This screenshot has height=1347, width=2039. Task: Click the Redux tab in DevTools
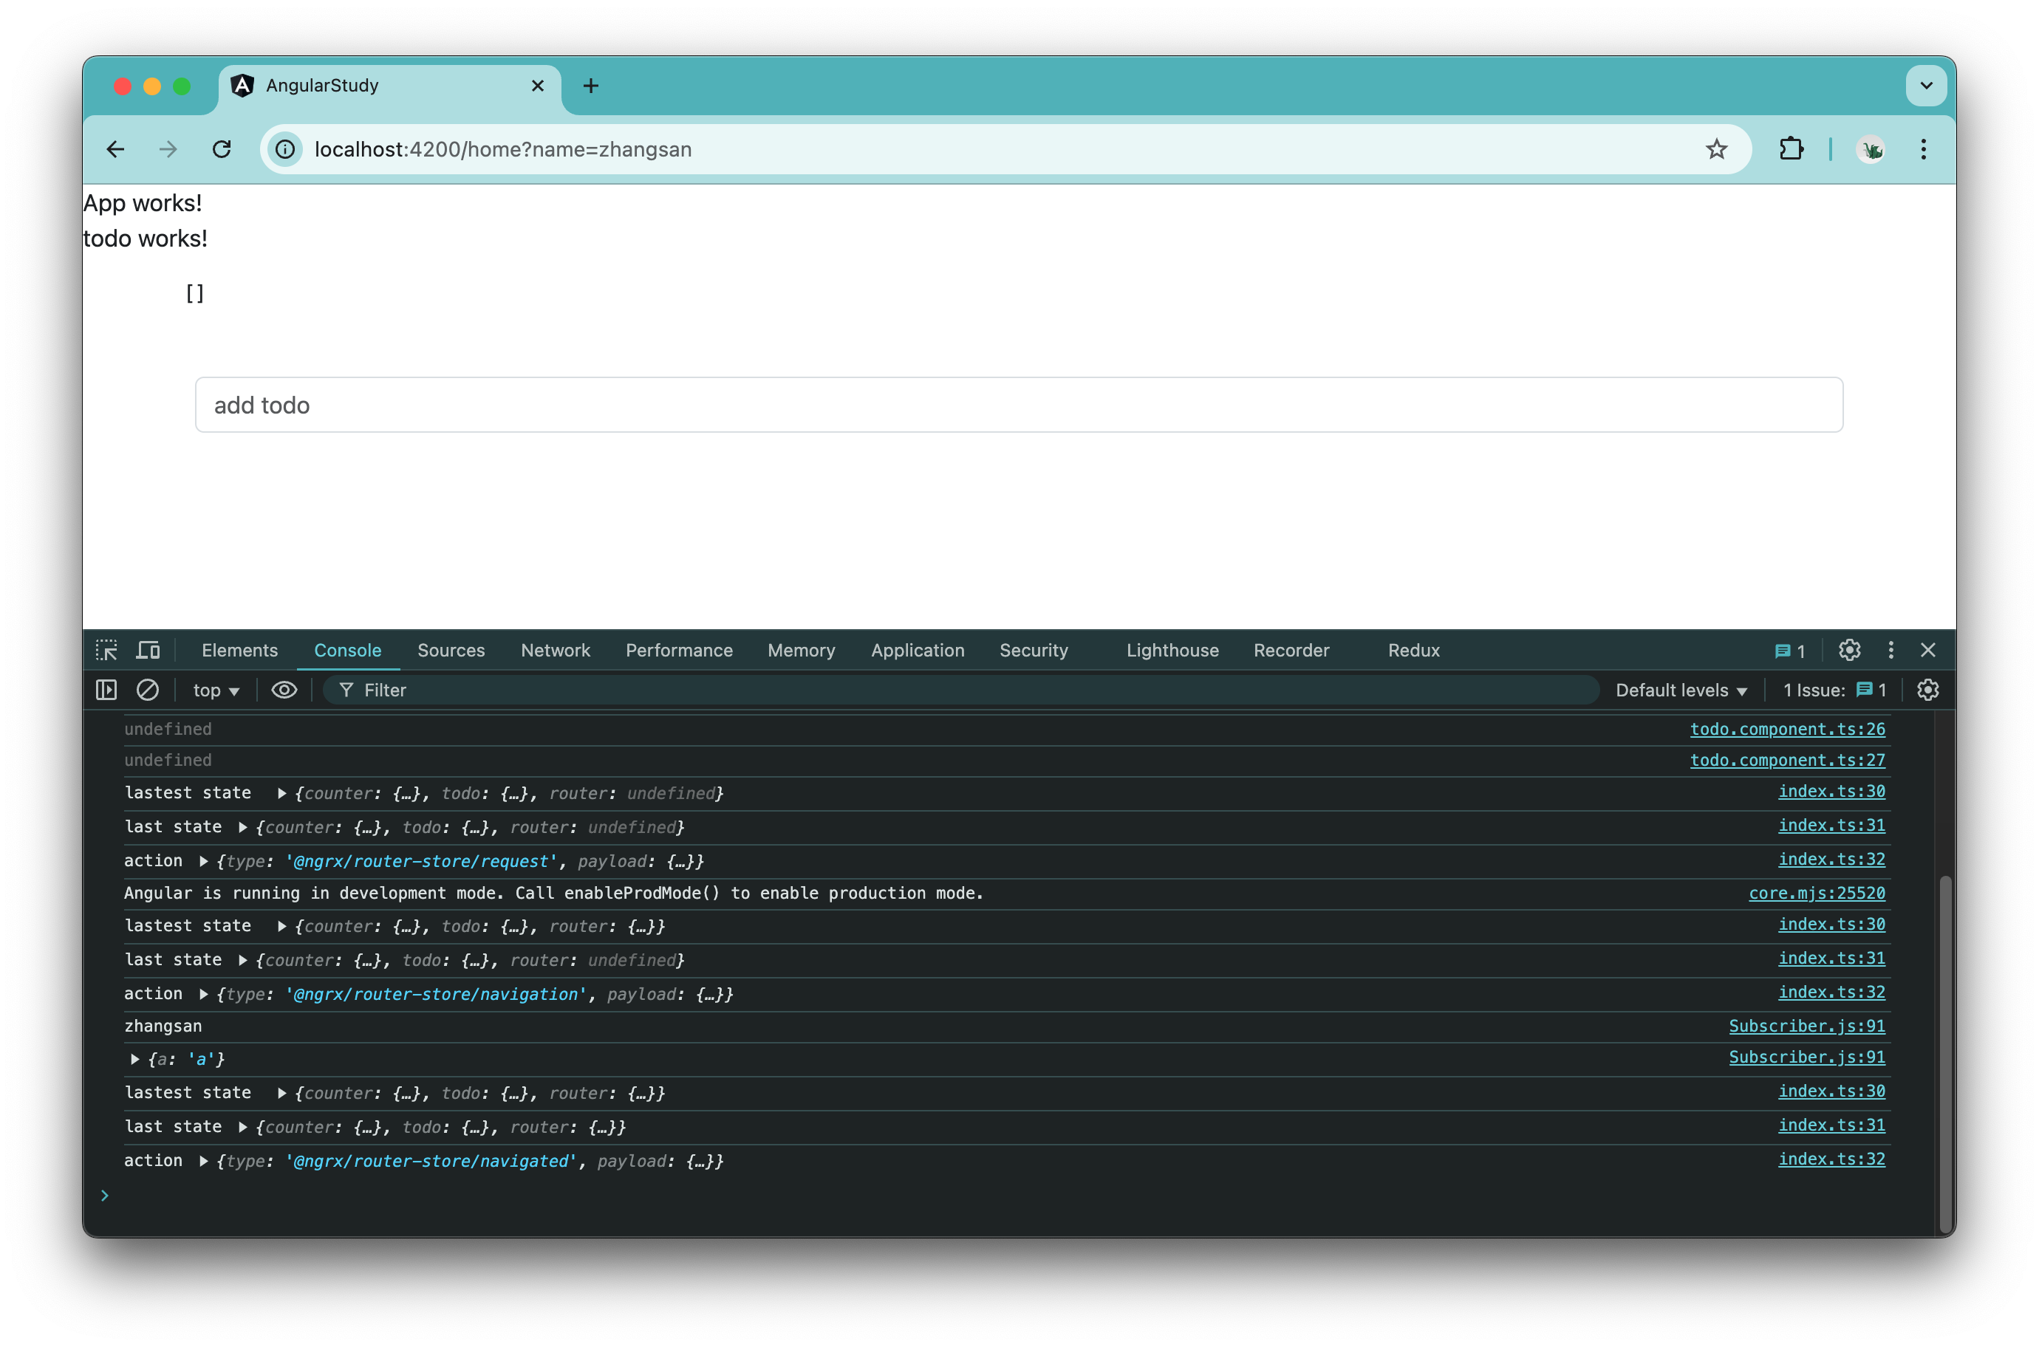[1412, 649]
